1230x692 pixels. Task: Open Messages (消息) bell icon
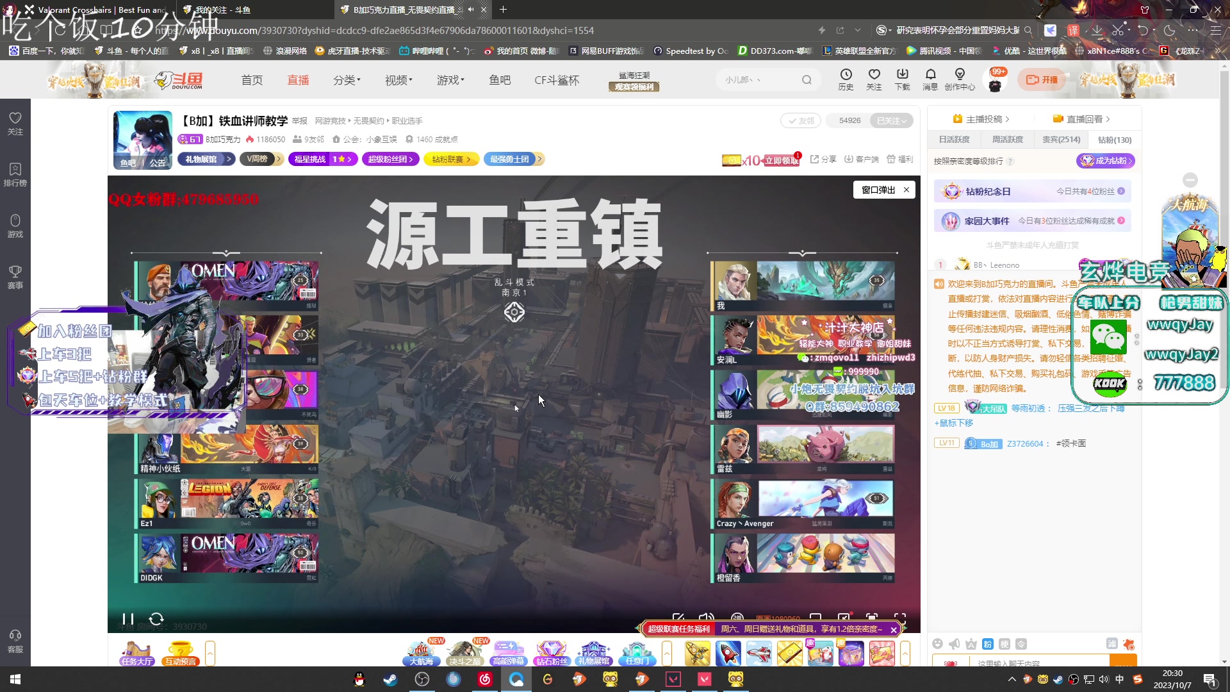point(930,79)
